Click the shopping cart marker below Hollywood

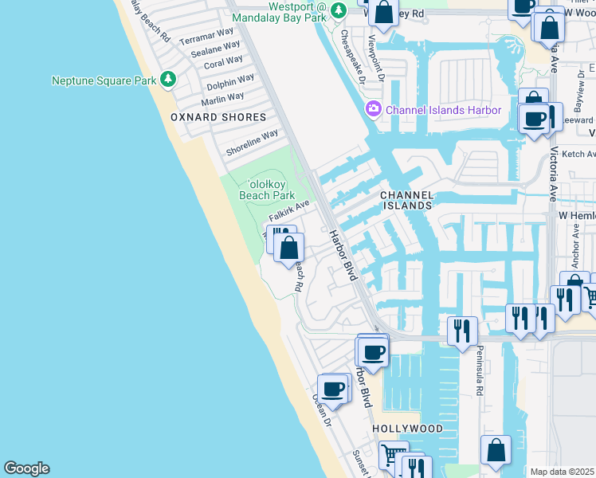[x=392, y=456]
